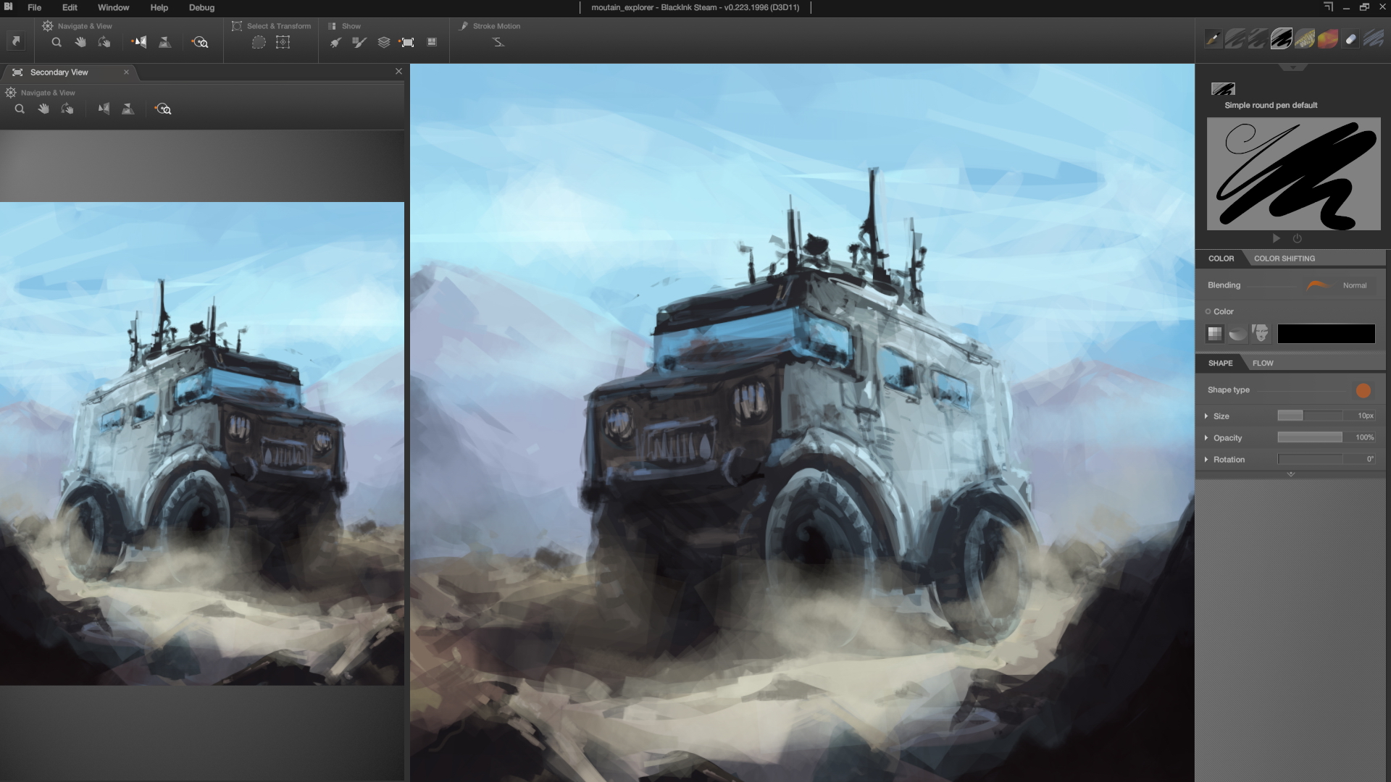The image size is (1391, 782).
Task: Open the Shape type orange circle selector
Action: click(x=1363, y=391)
